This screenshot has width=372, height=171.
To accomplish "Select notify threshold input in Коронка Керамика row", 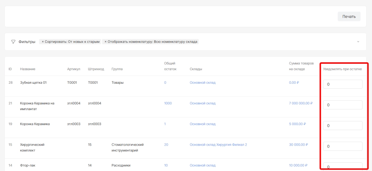I will 343,125.
